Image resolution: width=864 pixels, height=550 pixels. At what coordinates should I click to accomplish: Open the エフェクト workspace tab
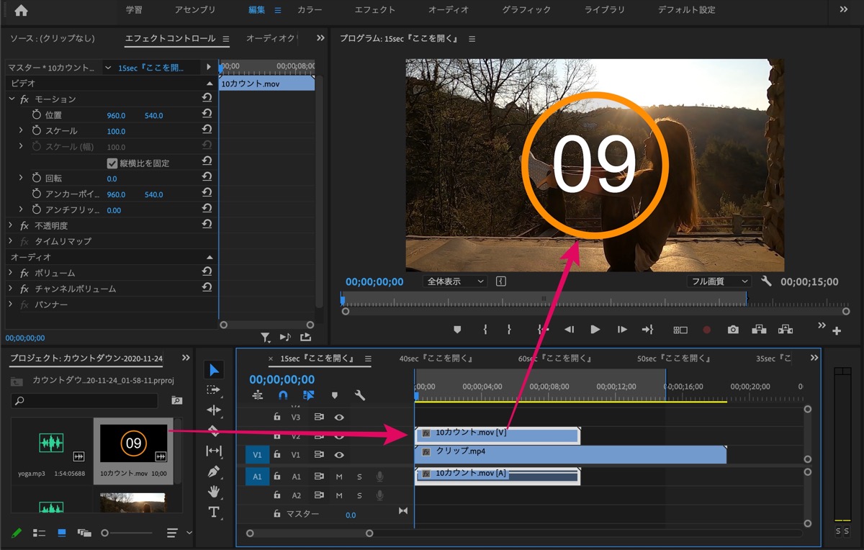375,10
